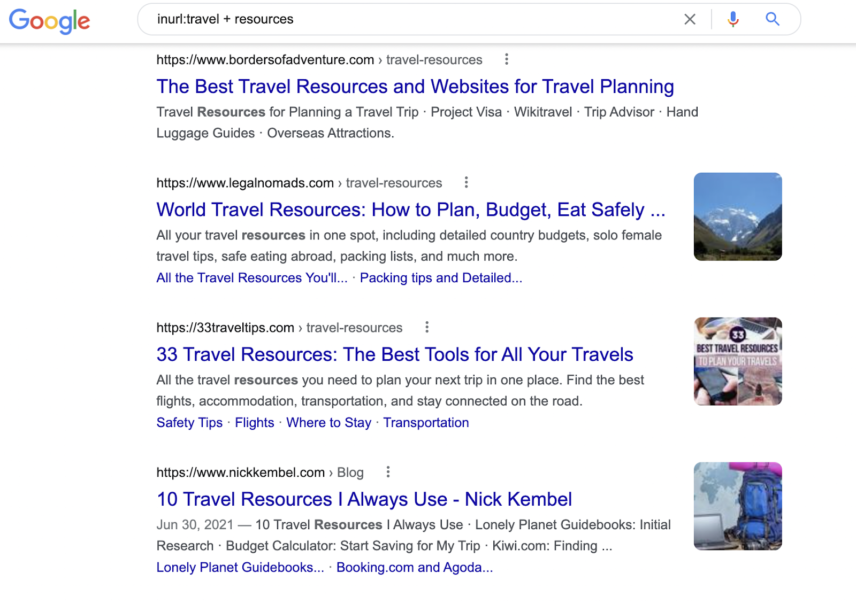The width and height of the screenshot is (856, 604).
Task: Open the three-dot menu for nickkembel.com result
Action: (388, 472)
